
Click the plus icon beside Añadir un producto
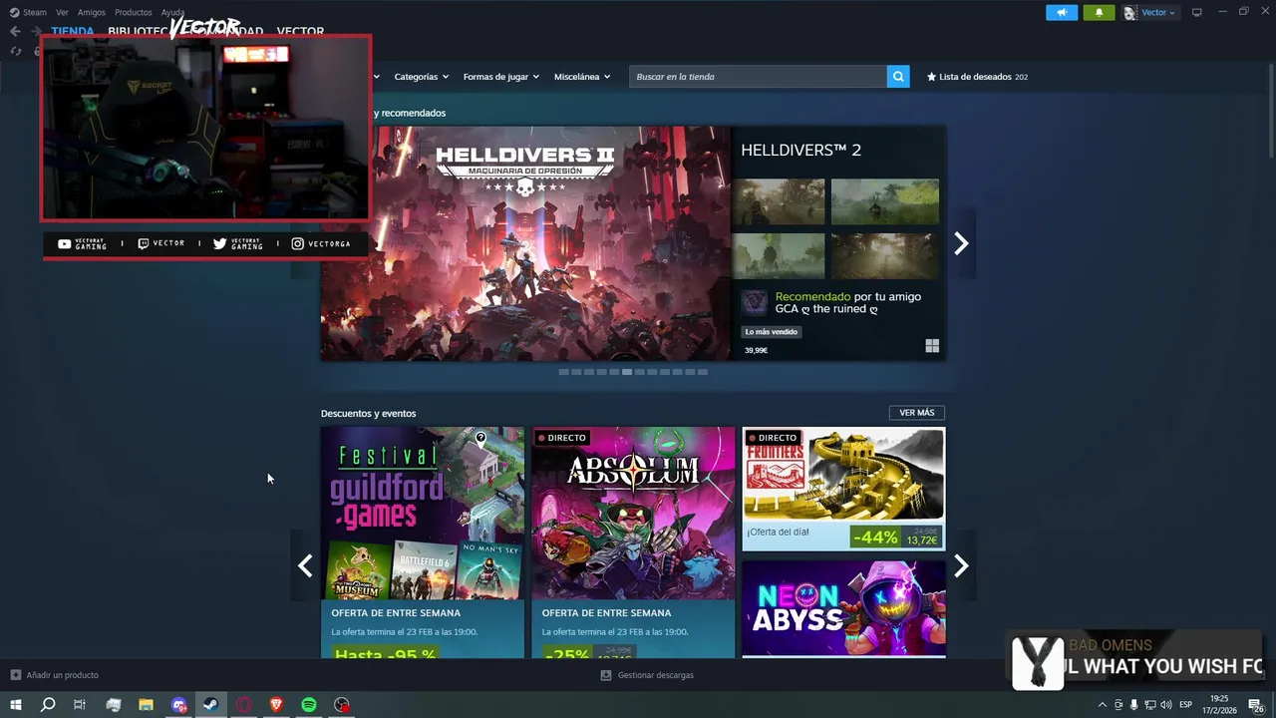pyautogui.click(x=15, y=675)
